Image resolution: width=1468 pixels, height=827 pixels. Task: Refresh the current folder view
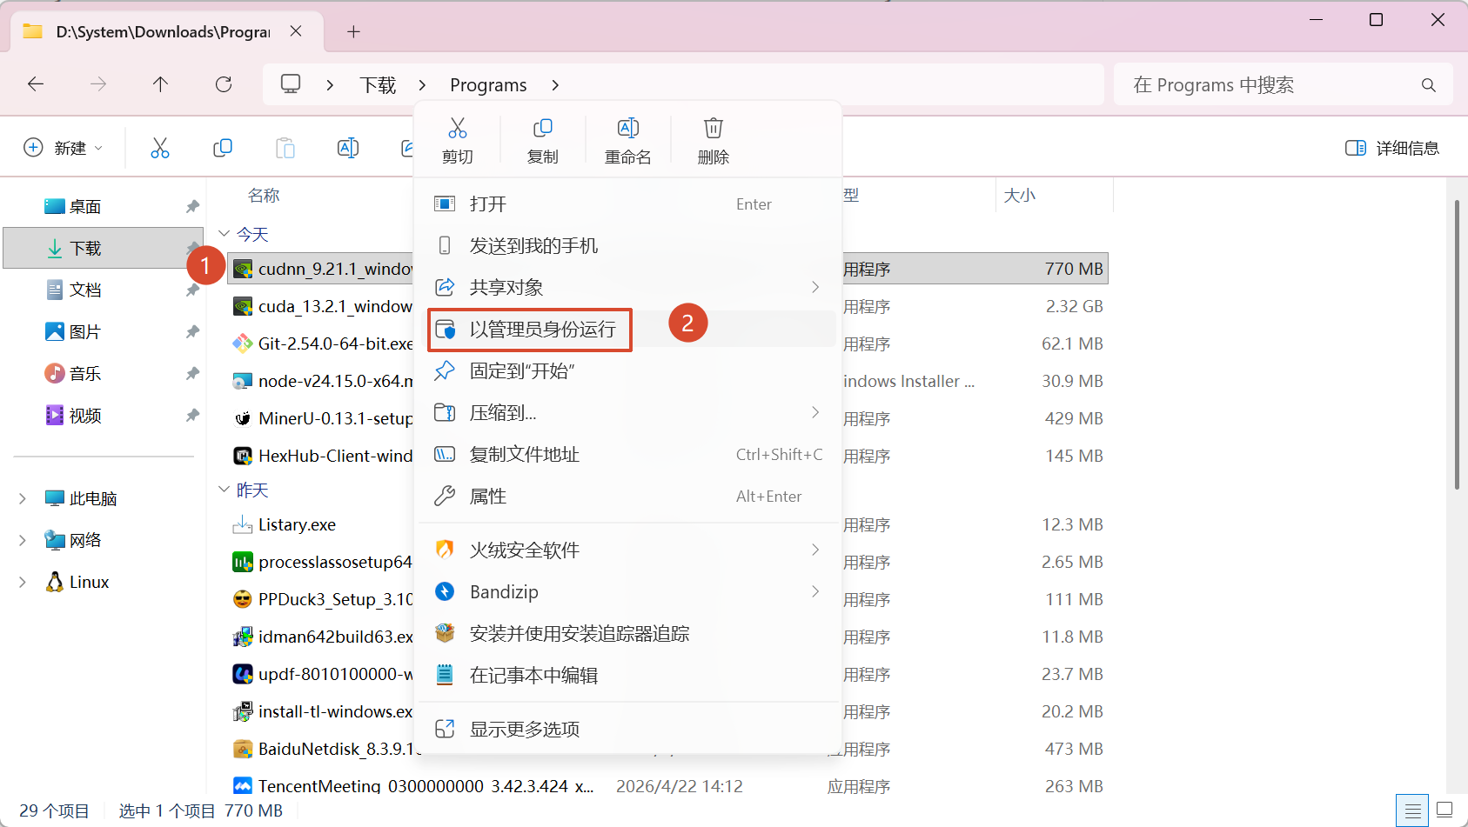[x=224, y=84]
